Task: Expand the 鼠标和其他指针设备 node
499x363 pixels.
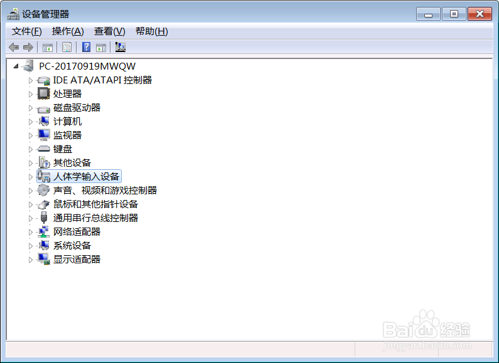Action: tap(31, 204)
